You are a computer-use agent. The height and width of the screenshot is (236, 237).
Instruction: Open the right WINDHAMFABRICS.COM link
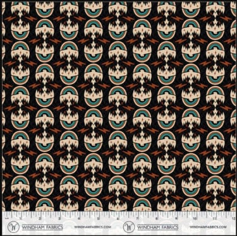[x=208, y=227]
